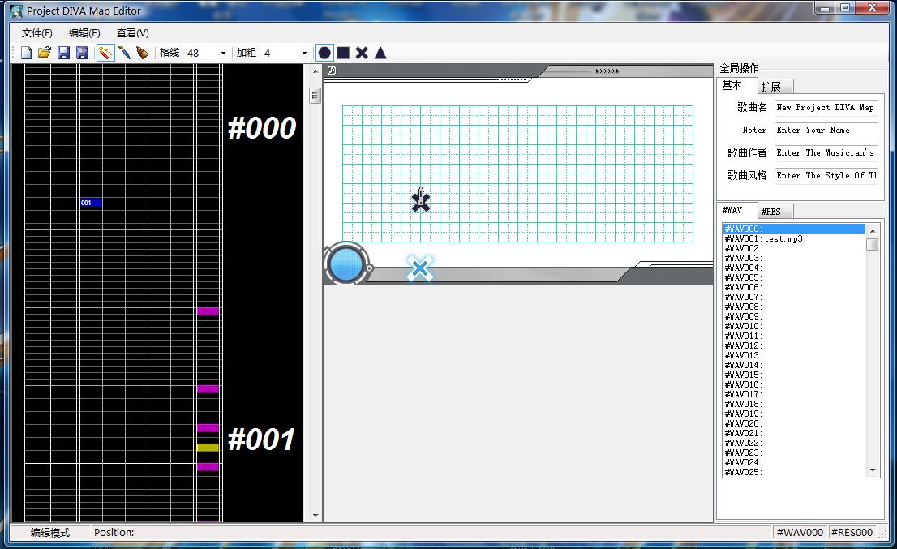This screenshot has width=897, height=549.
Task: Open the 查看(V) menu
Action: tap(133, 33)
